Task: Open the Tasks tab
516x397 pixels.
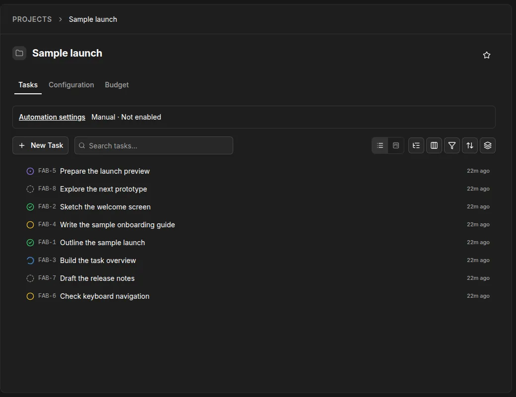Action: click(28, 85)
